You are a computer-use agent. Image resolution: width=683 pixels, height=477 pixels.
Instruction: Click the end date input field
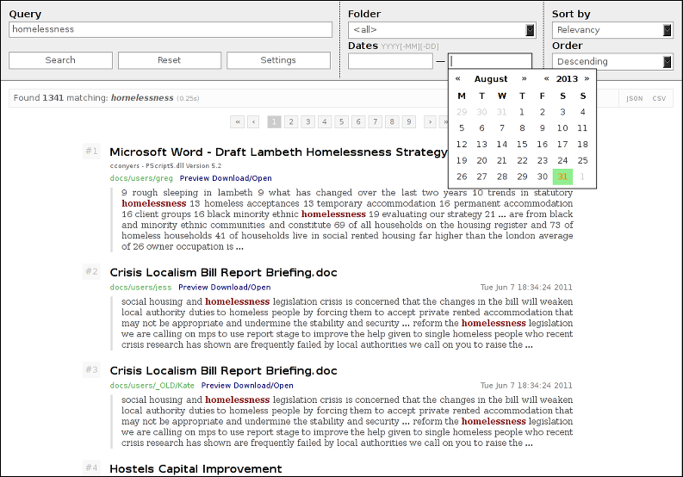(490, 61)
